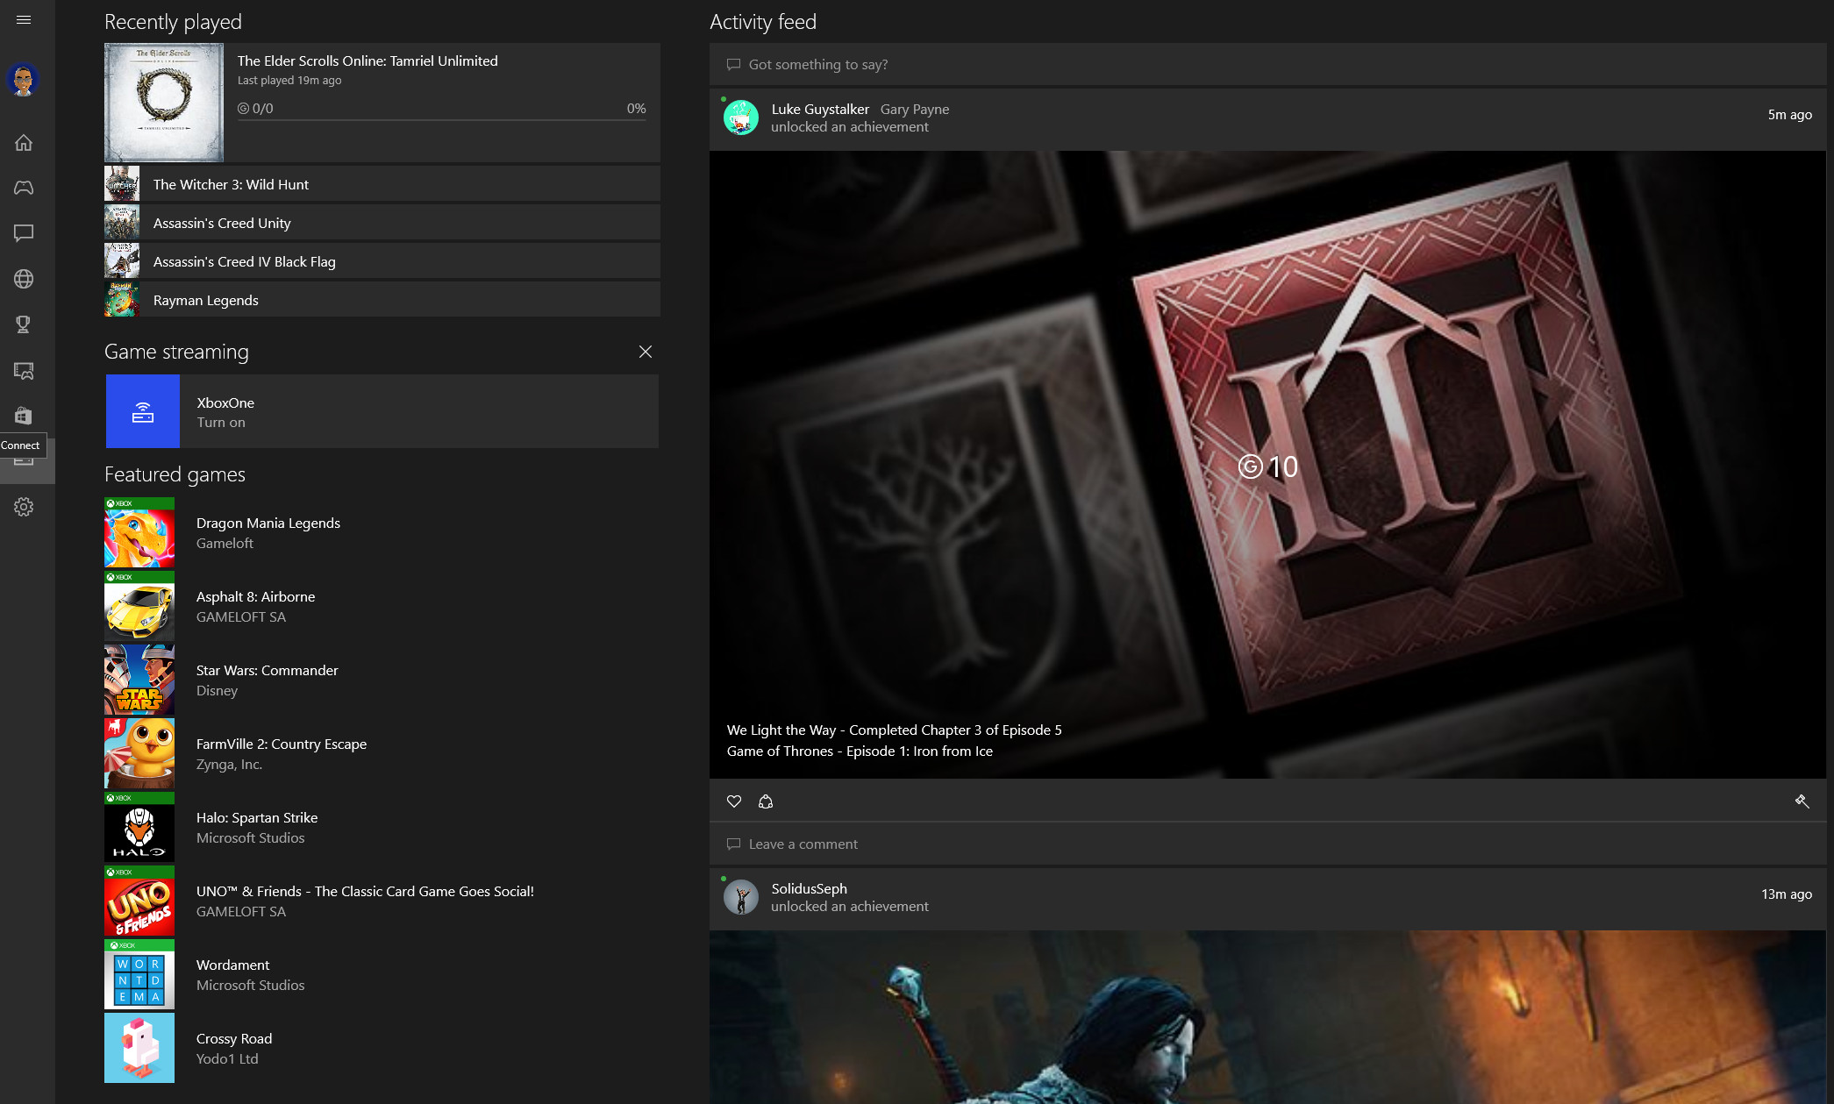
Task: Click 'Star Wars: Commander' title text
Action: pyautogui.click(x=267, y=670)
